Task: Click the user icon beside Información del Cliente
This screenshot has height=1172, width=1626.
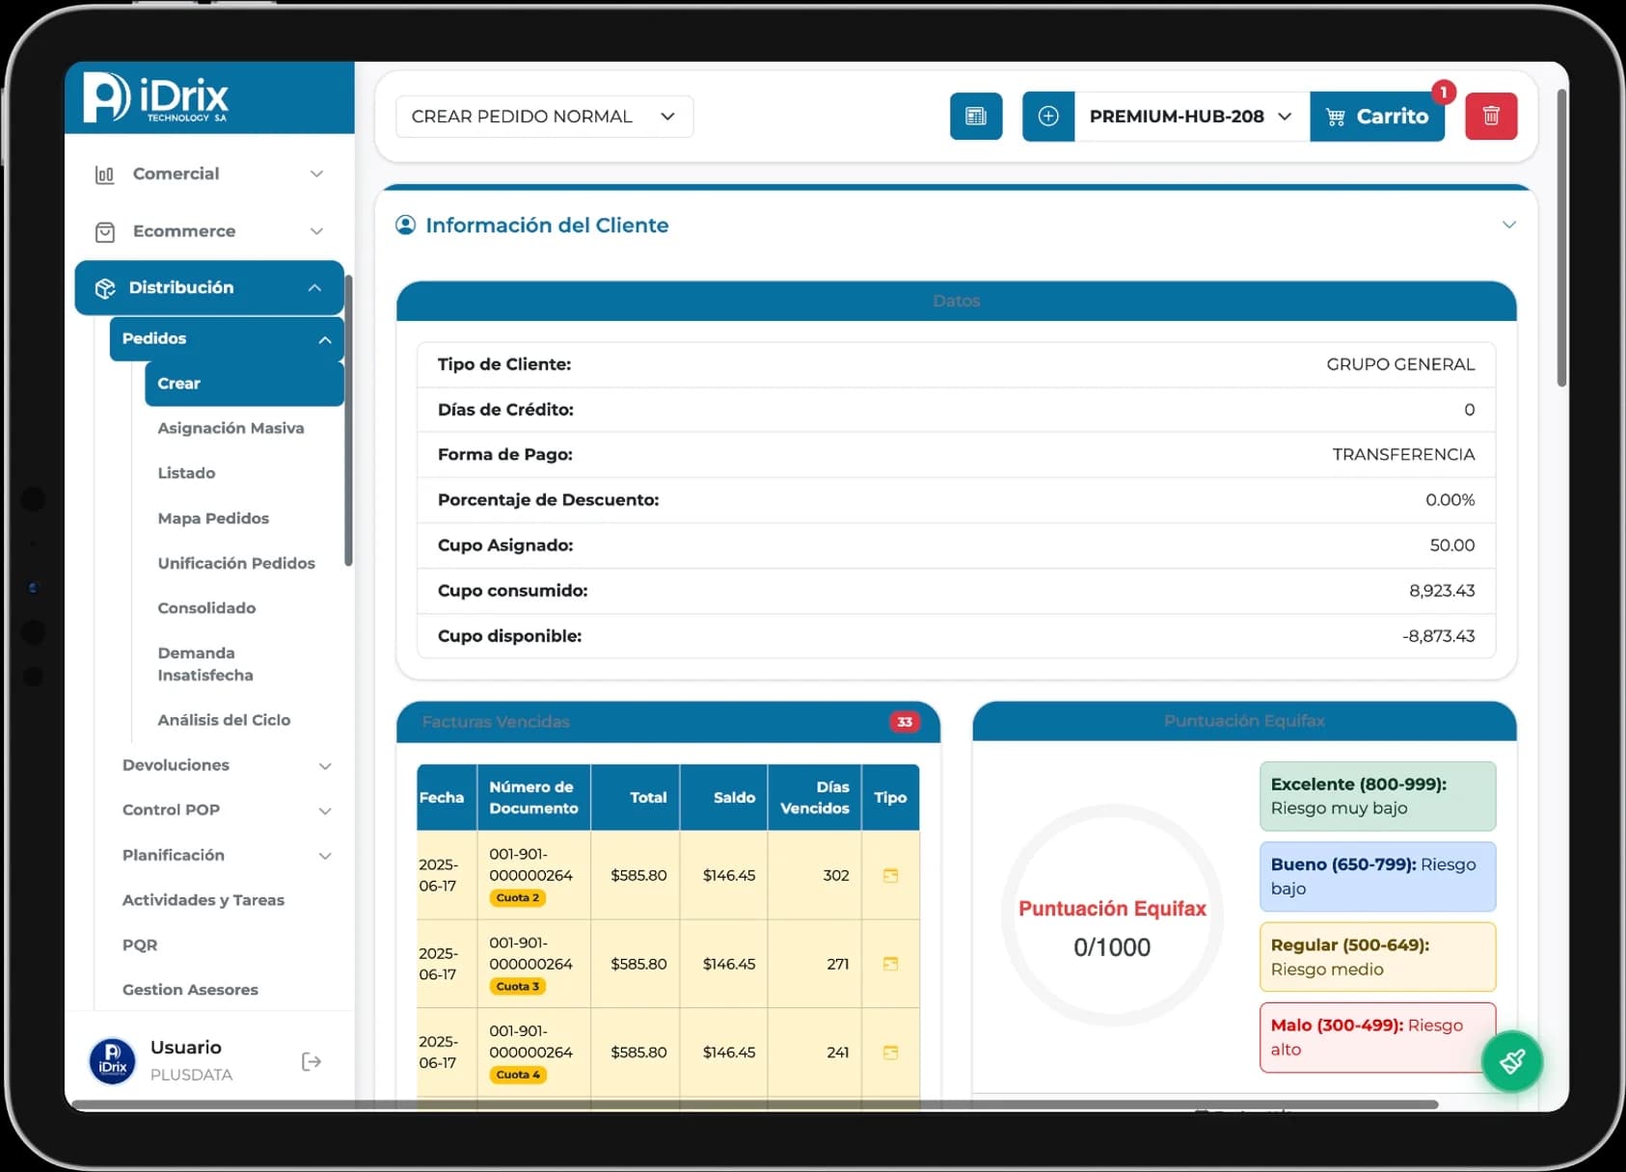Action: point(406,225)
